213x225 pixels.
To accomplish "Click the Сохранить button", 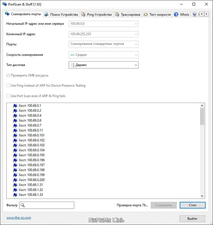I will pyautogui.click(x=164, y=205).
